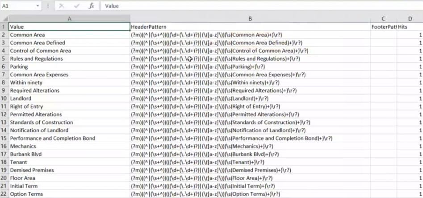This screenshot has width=423, height=198.
Task: Select row 5 header
Action: tap(4, 59)
